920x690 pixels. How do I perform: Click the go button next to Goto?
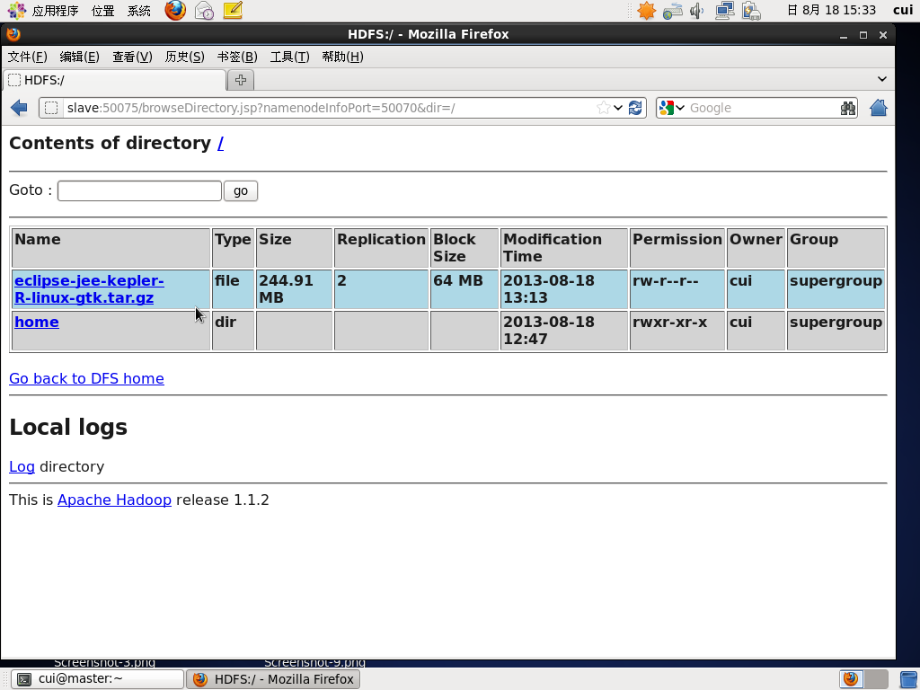pyautogui.click(x=241, y=190)
